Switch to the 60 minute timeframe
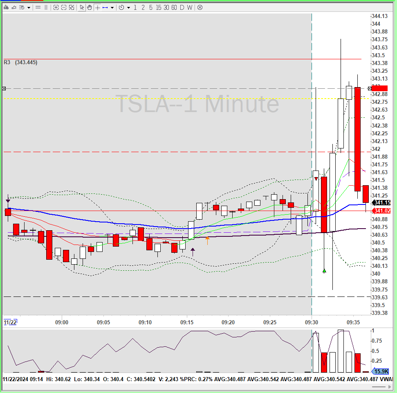397x393 pixels. click(174, 8)
